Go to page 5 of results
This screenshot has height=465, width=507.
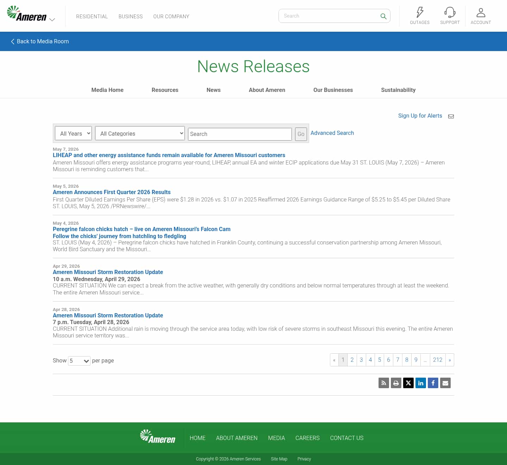(380, 360)
